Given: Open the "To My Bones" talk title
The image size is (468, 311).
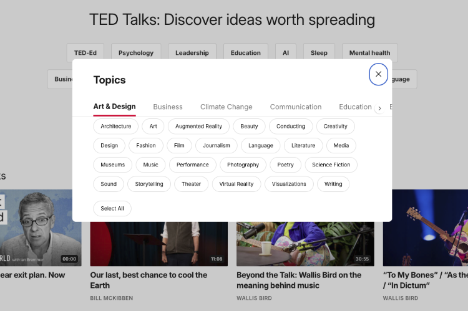Looking at the screenshot, I should [426, 280].
